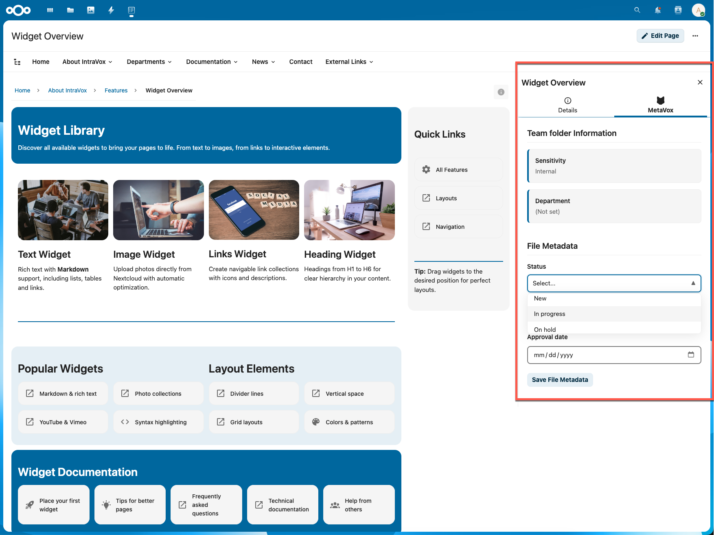This screenshot has height=535, width=714.
Task: Open the Files app folder icon
Action: coord(70,10)
